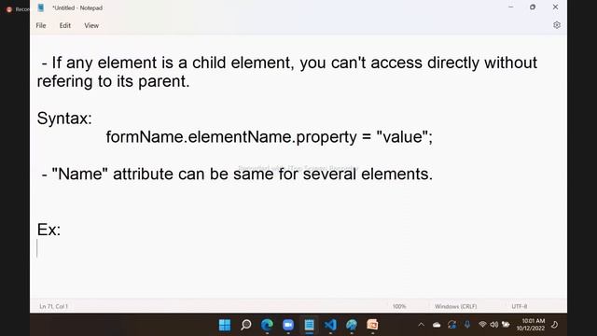The height and width of the screenshot is (336, 597).
Task: Click on the 'Ex:' line
Action: [x=49, y=230]
